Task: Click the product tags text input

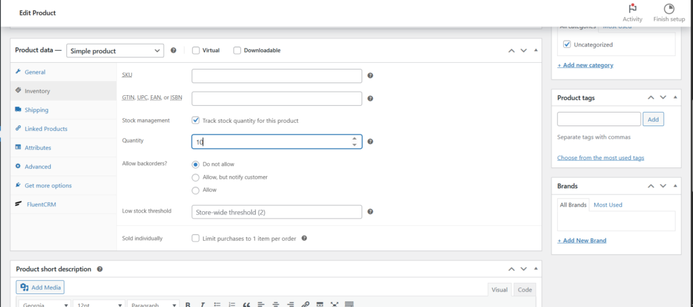Action: point(598,119)
